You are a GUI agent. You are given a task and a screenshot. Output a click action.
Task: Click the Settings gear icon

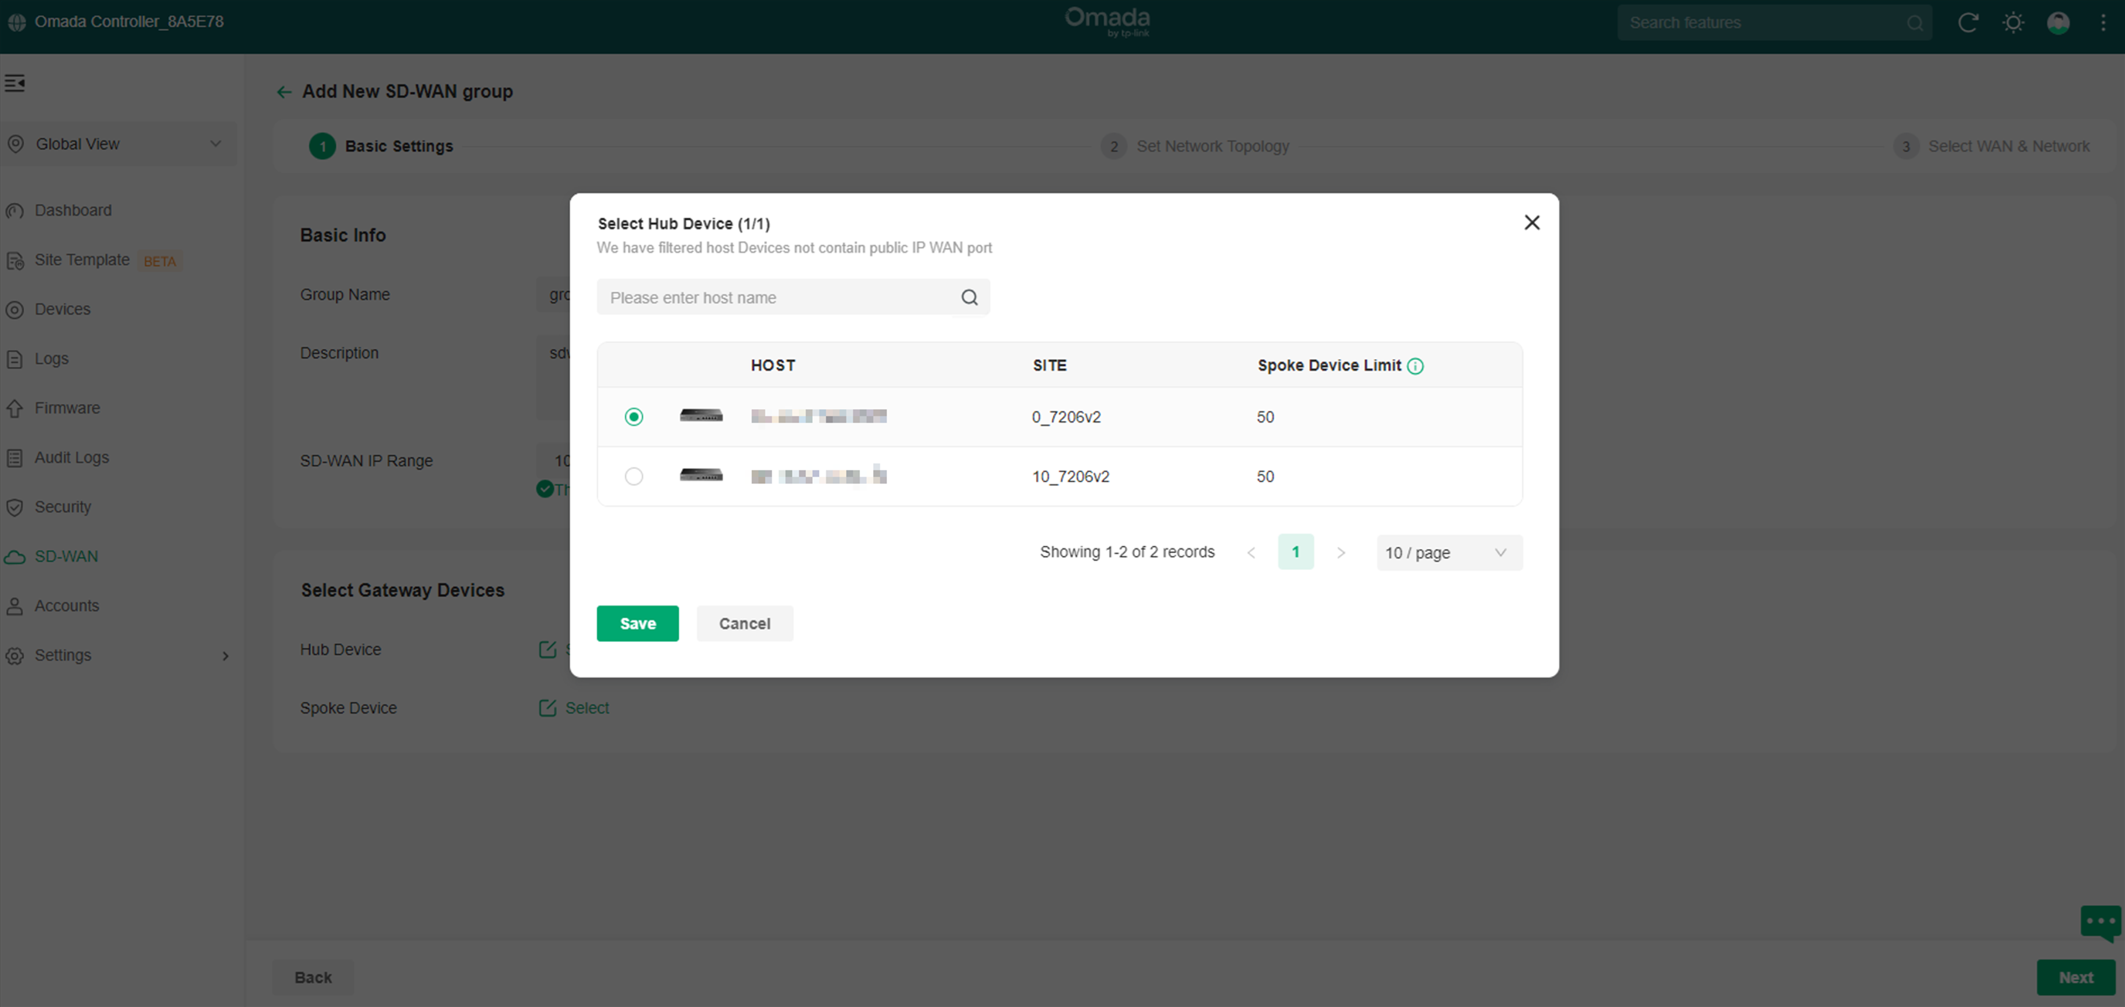point(15,656)
